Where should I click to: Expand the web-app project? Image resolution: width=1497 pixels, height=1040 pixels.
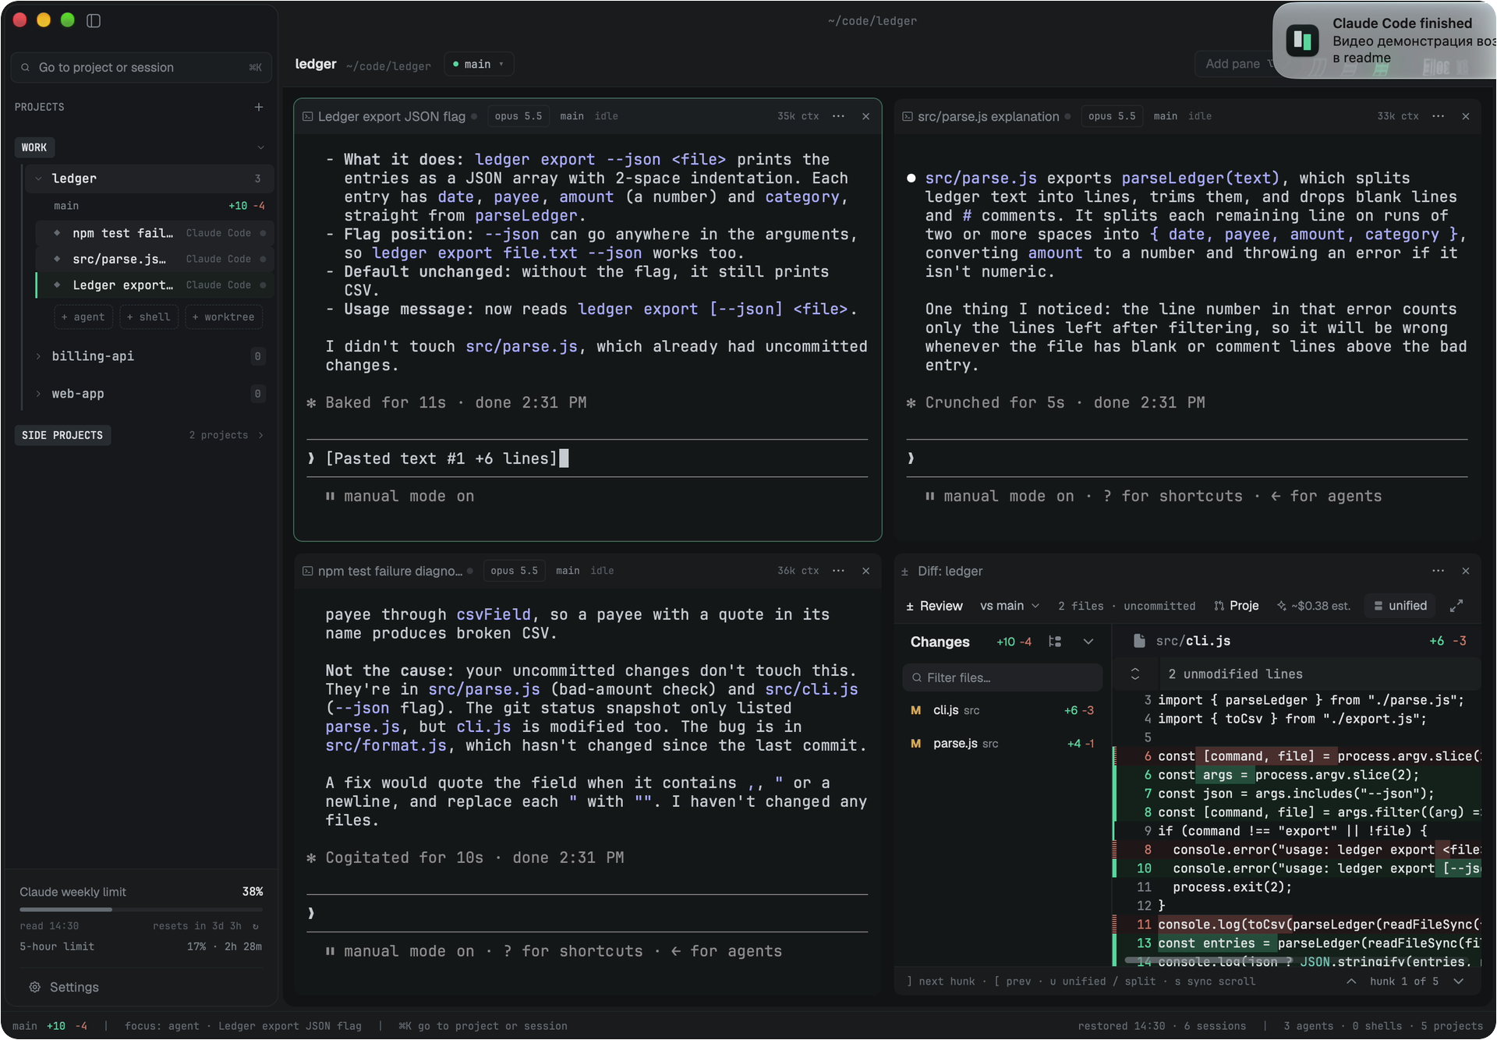coord(38,394)
